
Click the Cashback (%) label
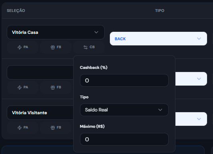click(x=94, y=67)
